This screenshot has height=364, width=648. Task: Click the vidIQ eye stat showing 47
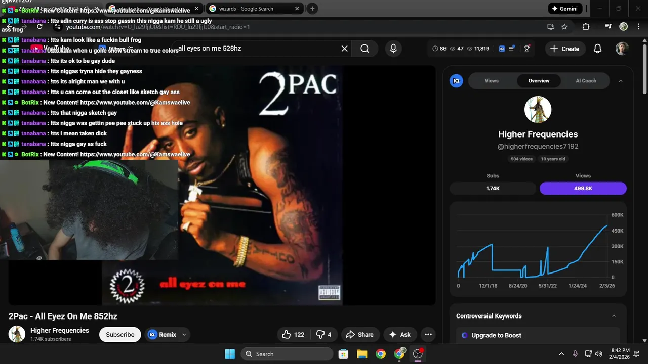pyautogui.click(x=457, y=49)
